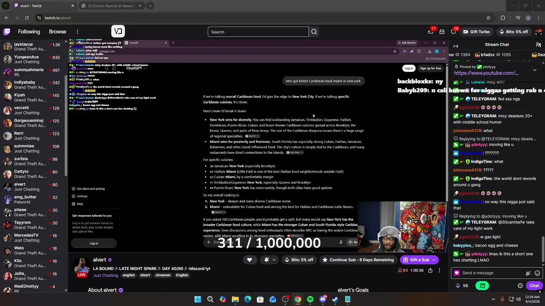Click the alvert streamer profile avatar
The height and width of the screenshot is (306, 545).
81,266
